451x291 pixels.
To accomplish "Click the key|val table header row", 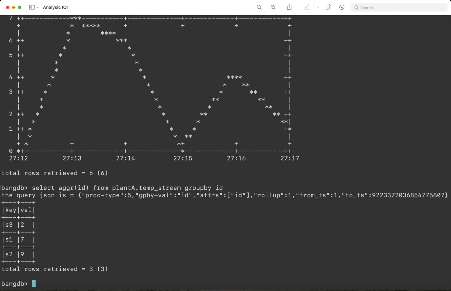I will (18, 210).
